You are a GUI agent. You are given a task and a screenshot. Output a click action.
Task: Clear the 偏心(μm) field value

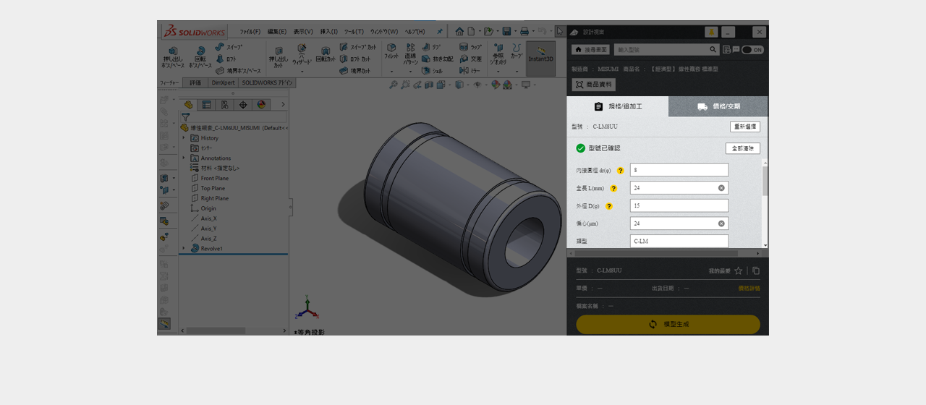point(721,223)
